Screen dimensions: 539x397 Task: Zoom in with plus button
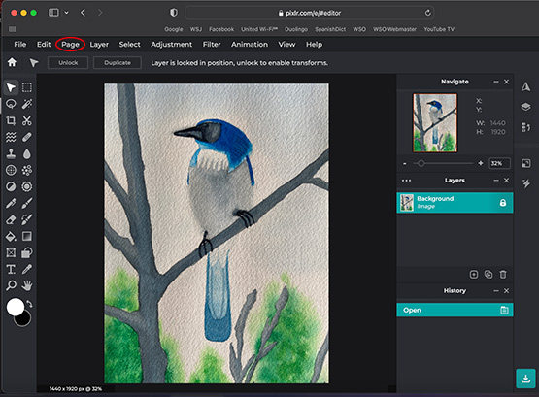(x=481, y=163)
